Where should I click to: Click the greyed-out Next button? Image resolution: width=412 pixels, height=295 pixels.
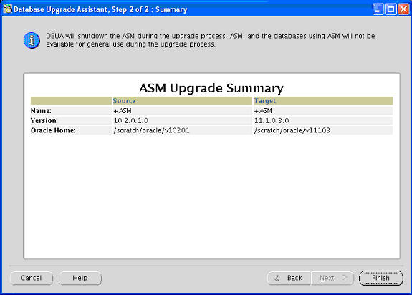[332, 278]
